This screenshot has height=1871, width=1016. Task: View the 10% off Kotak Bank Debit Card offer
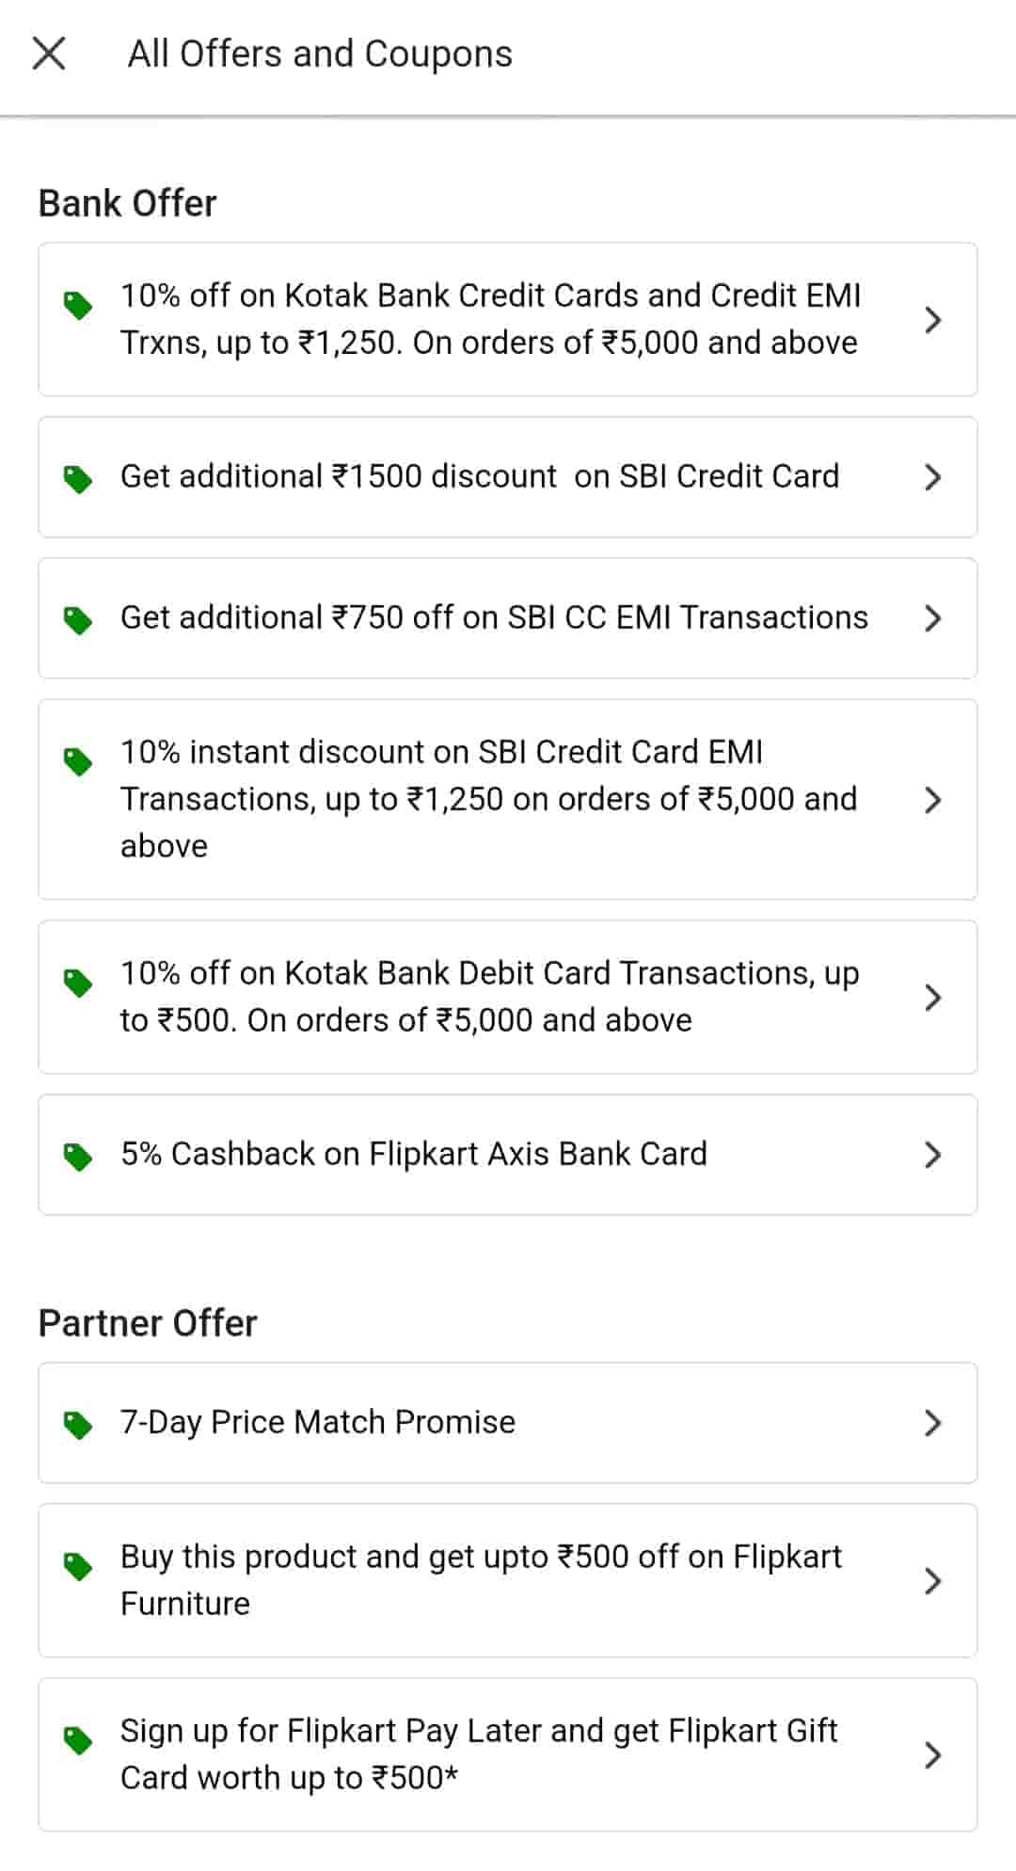pyautogui.click(x=489, y=997)
